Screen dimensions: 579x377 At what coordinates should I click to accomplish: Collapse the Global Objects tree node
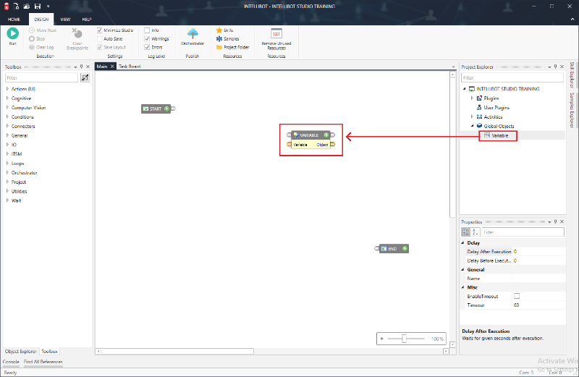pyautogui.click(x=472, y=126)
